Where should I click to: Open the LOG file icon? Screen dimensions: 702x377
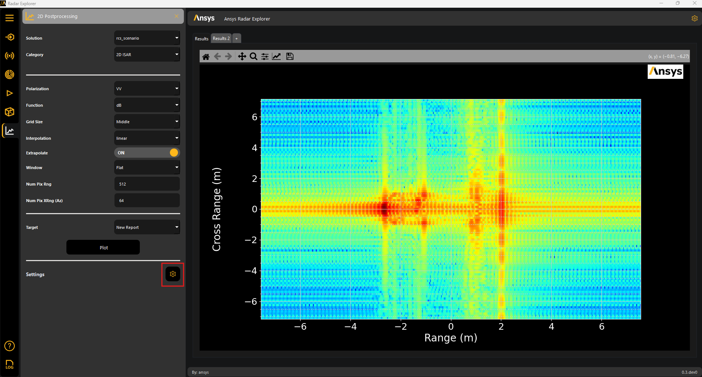10,364
